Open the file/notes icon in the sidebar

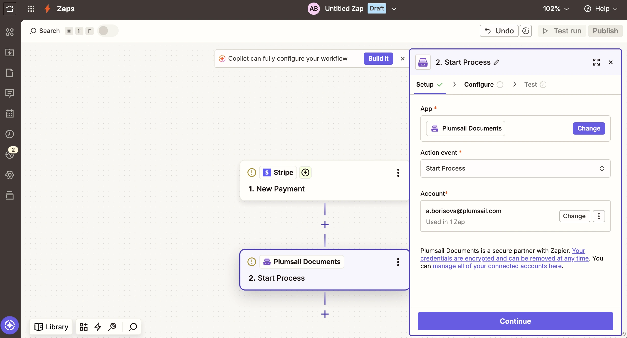[10, 73]
